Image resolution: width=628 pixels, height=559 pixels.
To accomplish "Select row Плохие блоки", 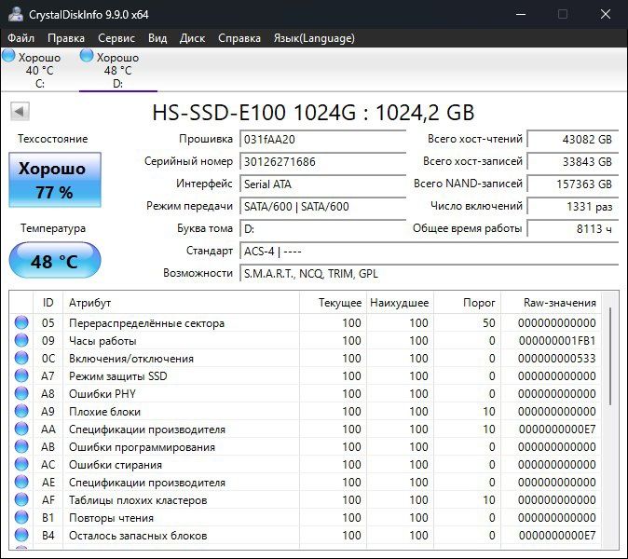I will tap(306, 411).
